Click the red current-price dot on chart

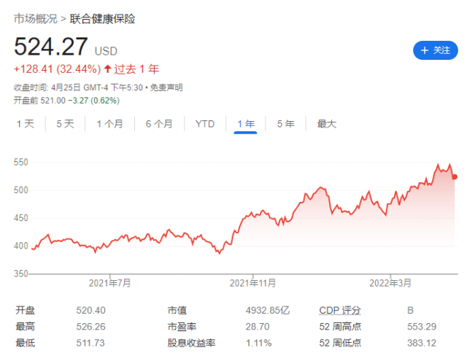455,177
